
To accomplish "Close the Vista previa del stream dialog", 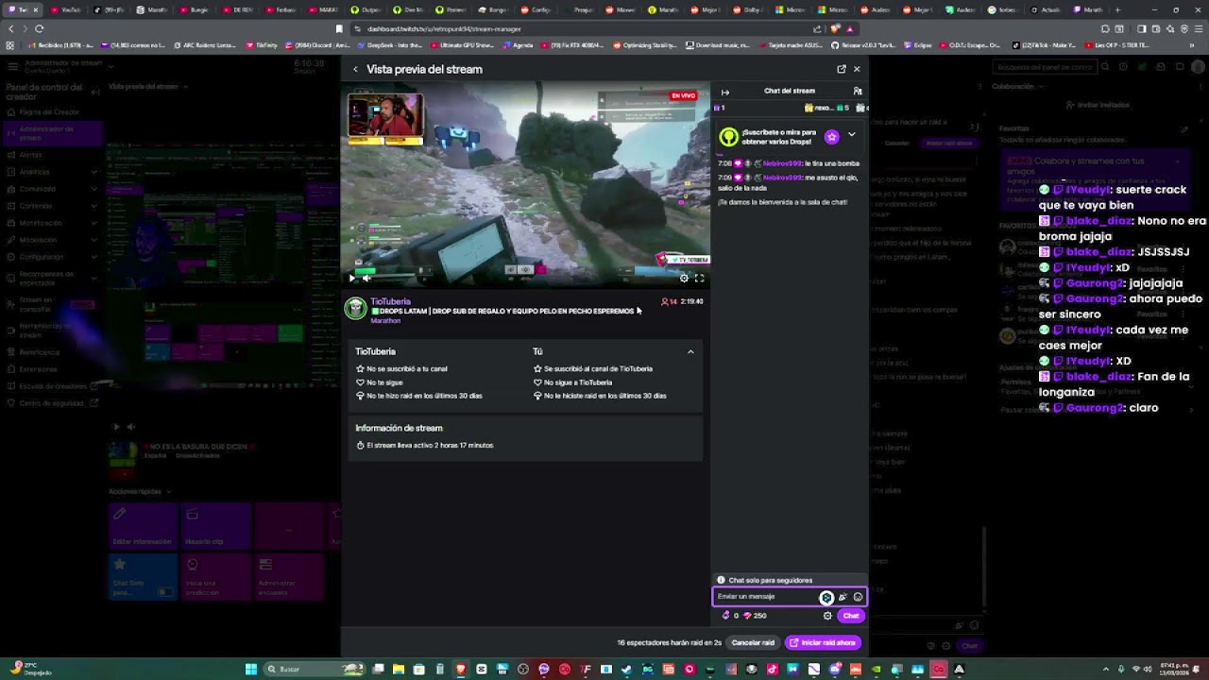I will 857,69.
